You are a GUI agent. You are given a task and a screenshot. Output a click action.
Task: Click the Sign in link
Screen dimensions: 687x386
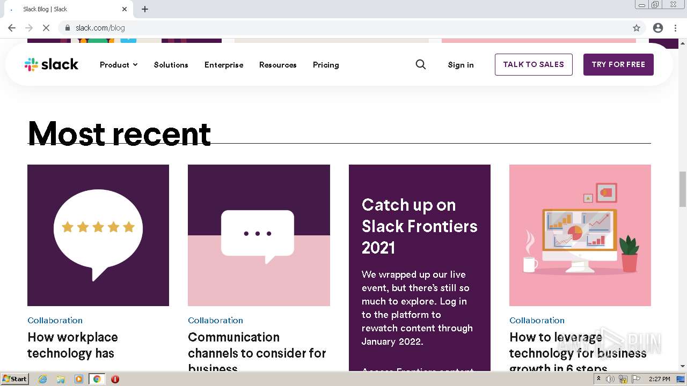[461, 65]
